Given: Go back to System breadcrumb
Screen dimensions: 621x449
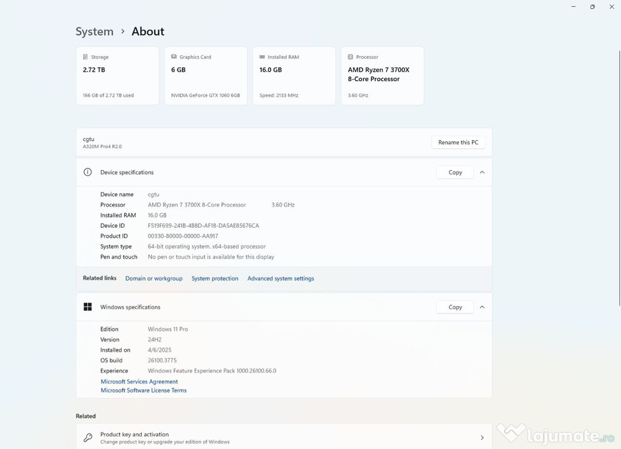Looking at the screenshot, I should (95, 32).
